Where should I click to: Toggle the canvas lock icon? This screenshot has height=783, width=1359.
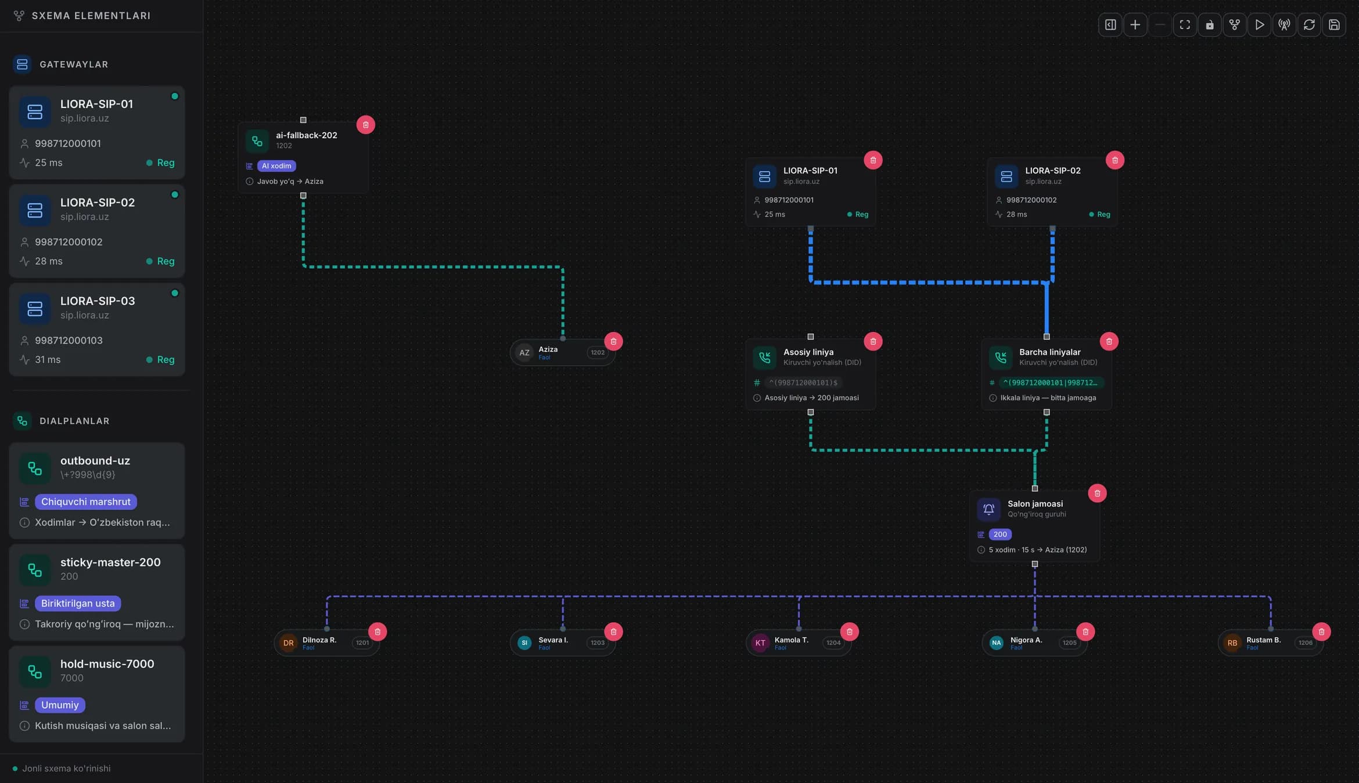[x=1210, y=25]
